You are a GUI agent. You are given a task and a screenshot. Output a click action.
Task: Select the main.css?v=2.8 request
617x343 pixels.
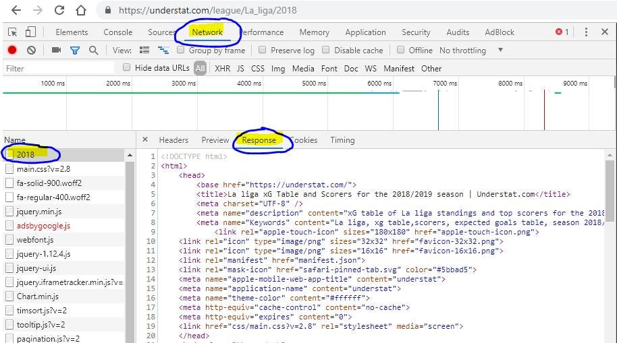(x=65, y=169)
